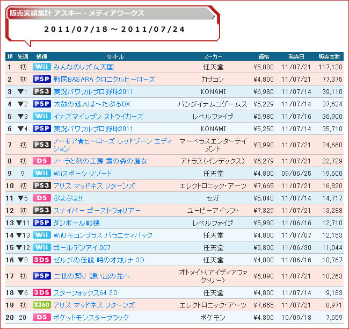The image size is (349, 329).
Task: Click the 先週 column header
Action: (x=23, y=56)
